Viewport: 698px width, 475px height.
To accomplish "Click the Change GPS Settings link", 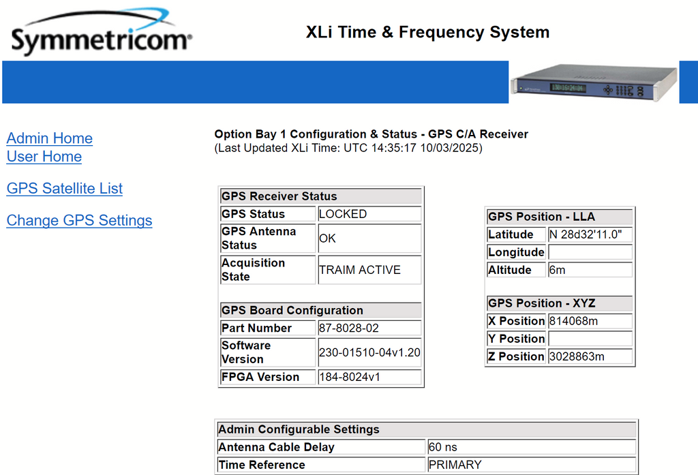I will click(79, 221).
